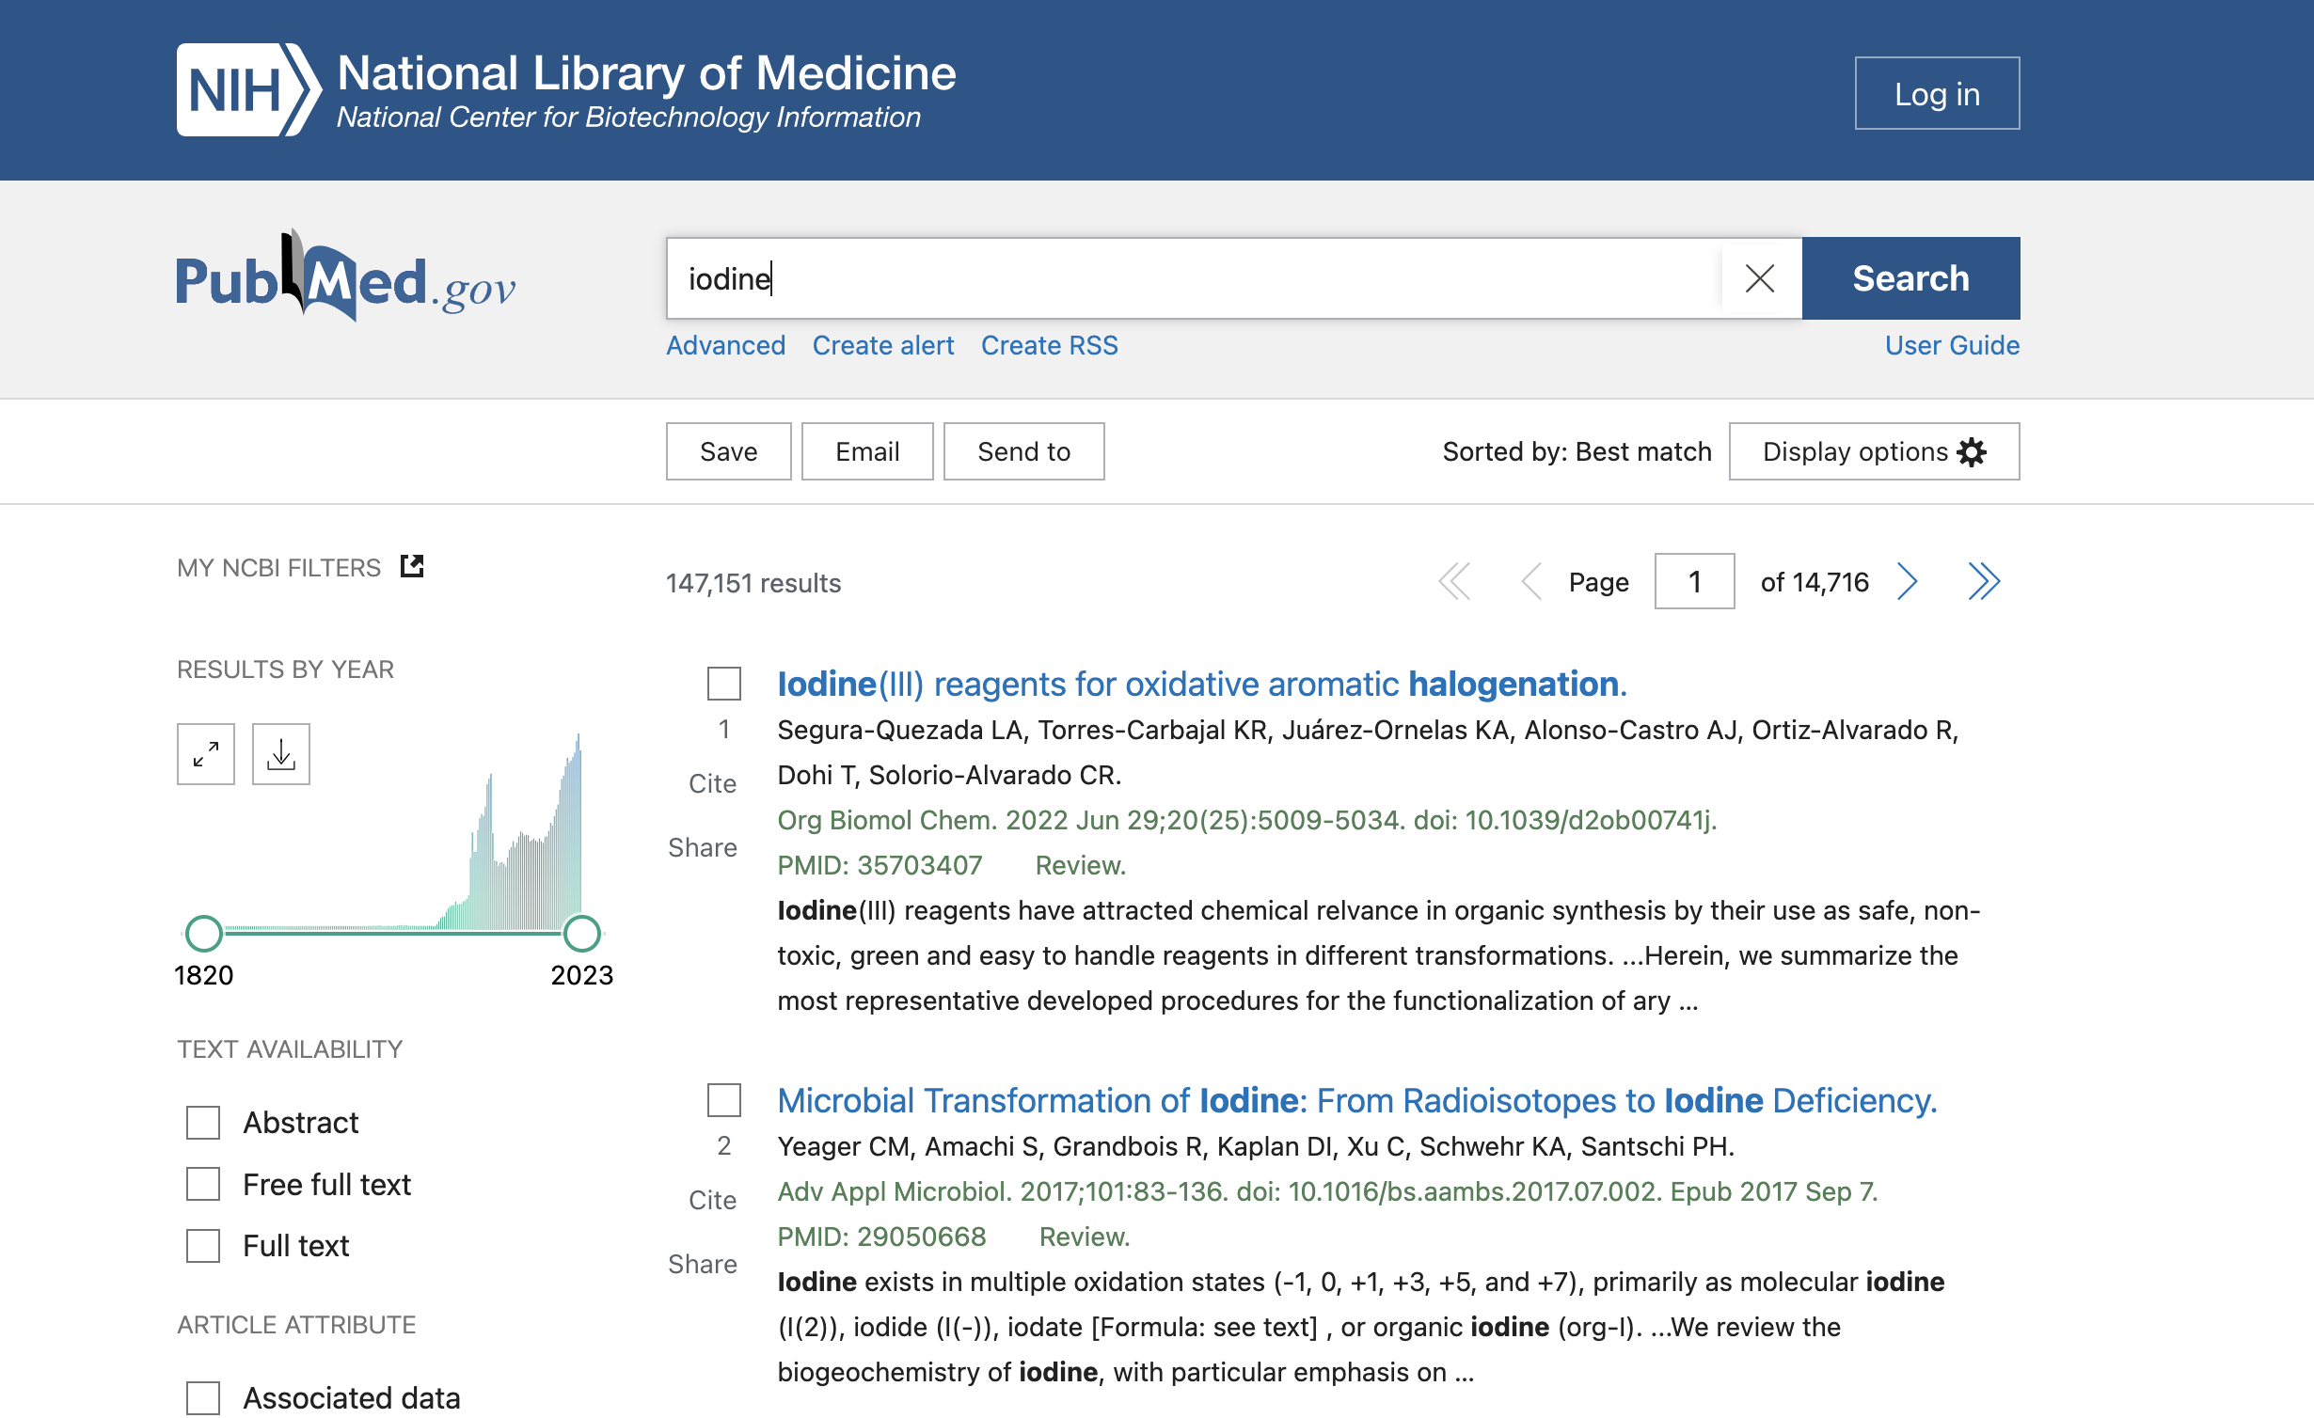Viewport: 2314px width, 1418px height.
Task: Select the checkbox for result 1
Action: pos(724,684)
